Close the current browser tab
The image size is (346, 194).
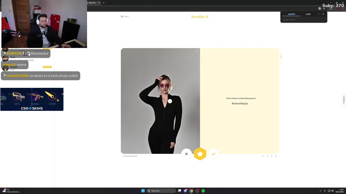[x=99, y=3]
